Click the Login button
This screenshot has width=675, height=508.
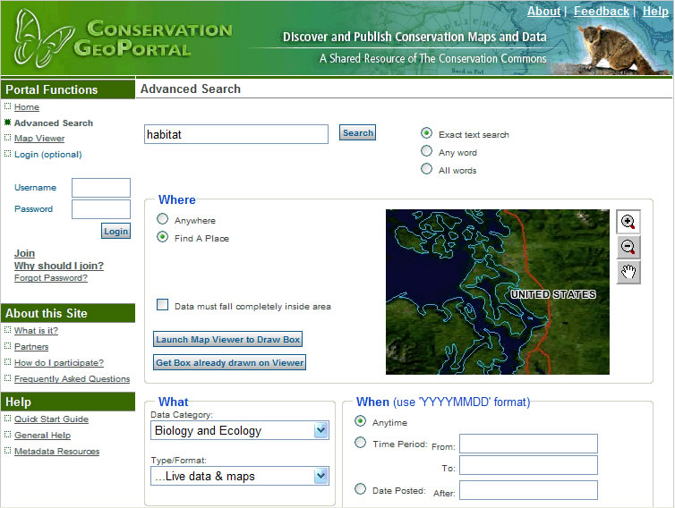coord(115,232)
